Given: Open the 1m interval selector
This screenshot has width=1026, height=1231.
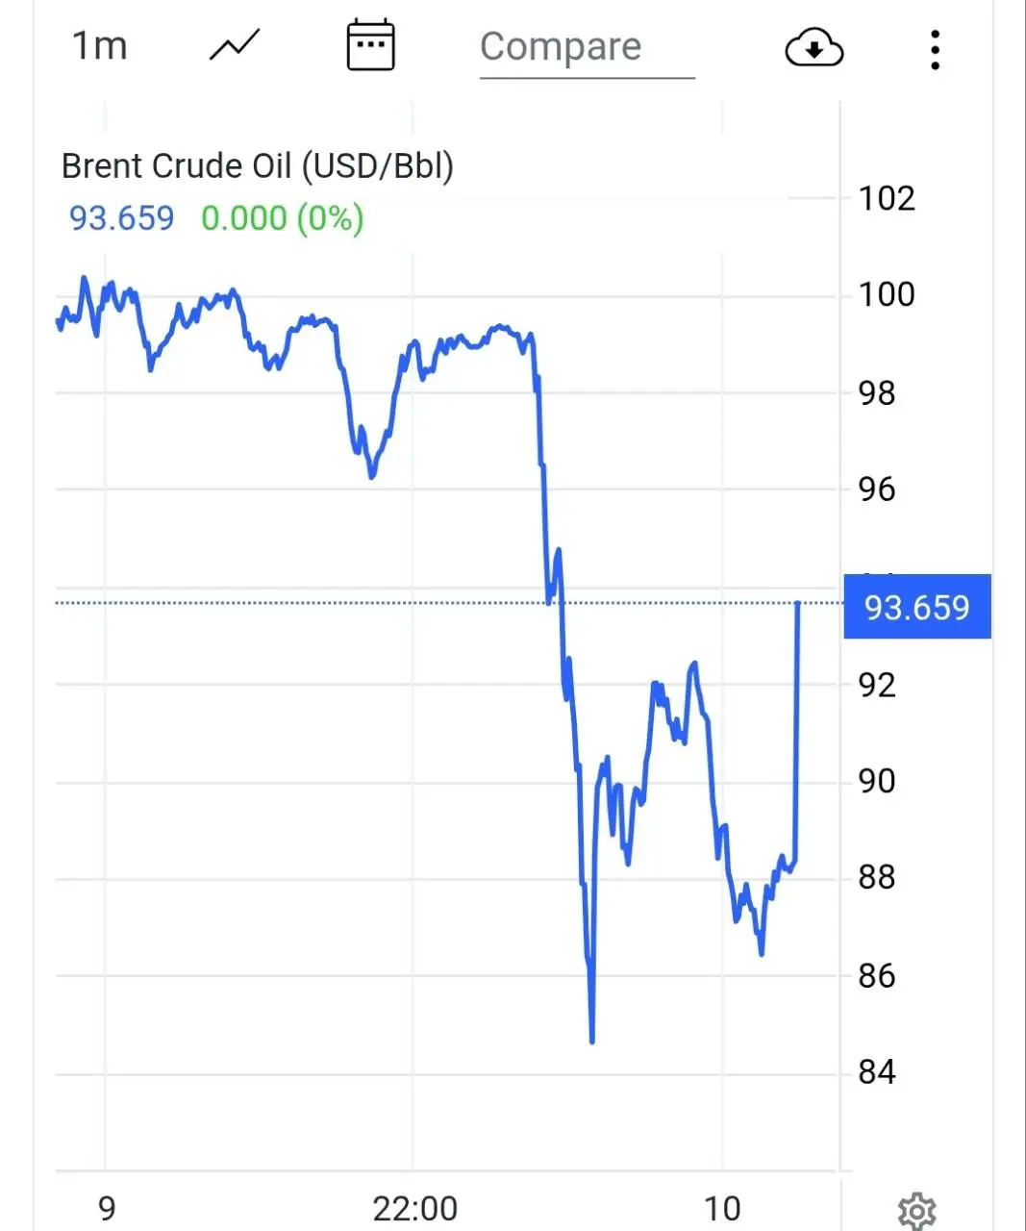Looking at the screenshot, I should click(x=100, y=46).
